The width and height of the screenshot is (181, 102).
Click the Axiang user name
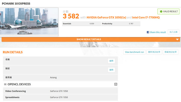coord(53,77)
